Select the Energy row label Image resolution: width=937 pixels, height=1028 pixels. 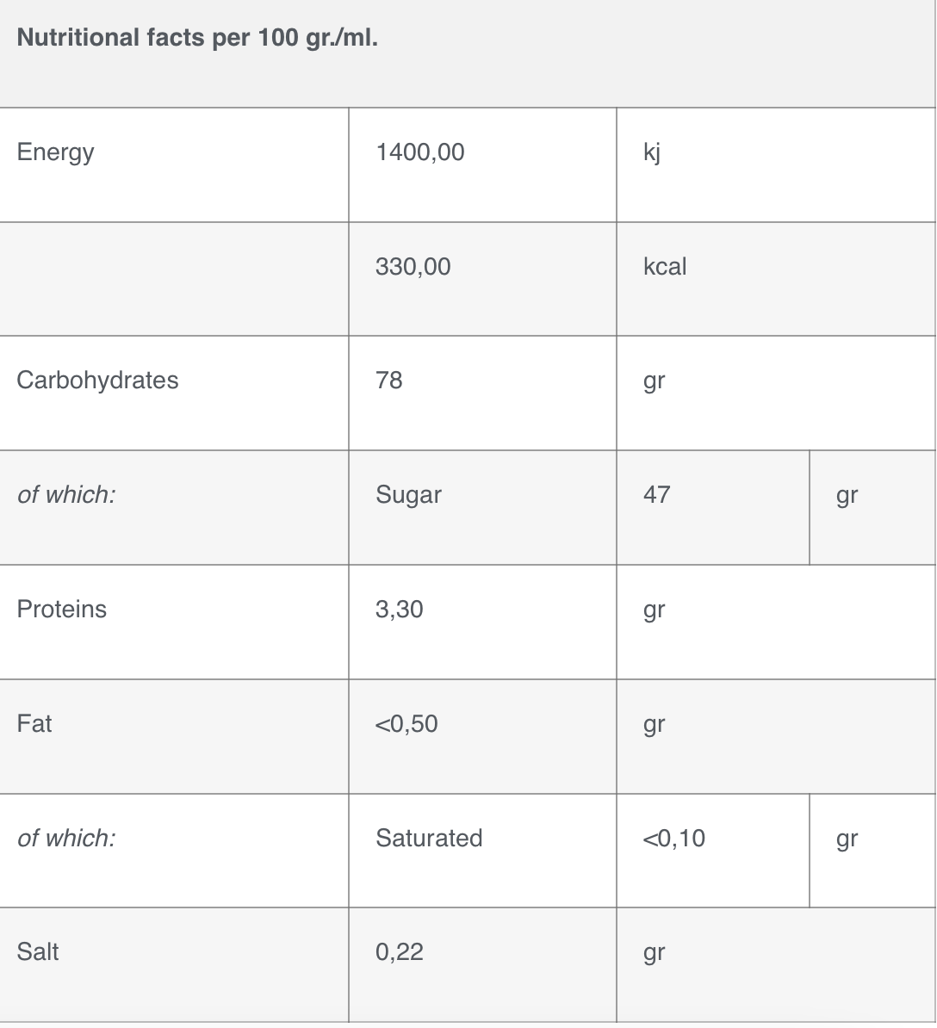pyautogui.click(x=56, y=152)
